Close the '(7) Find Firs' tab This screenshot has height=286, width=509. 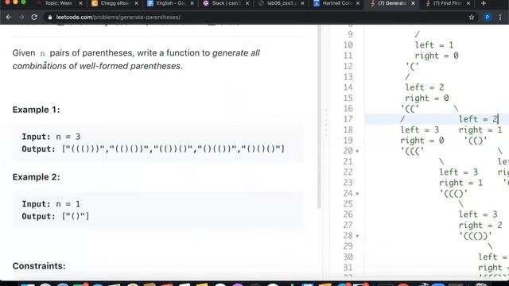coord(468,3)
